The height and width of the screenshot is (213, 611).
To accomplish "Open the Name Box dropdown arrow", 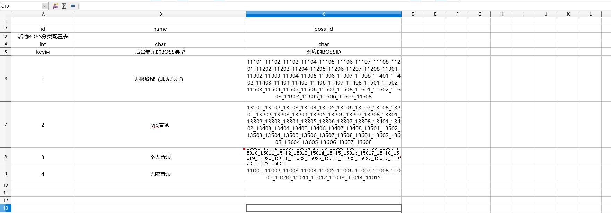I will 45,6.
